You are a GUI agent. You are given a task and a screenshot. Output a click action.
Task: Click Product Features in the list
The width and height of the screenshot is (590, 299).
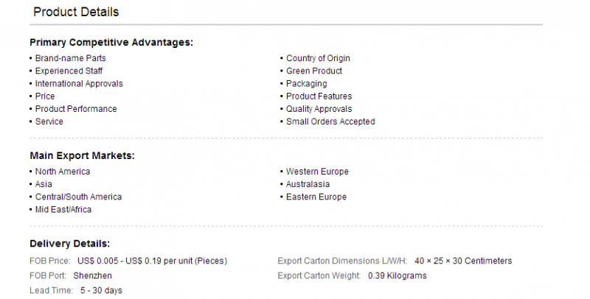point(319,96)
